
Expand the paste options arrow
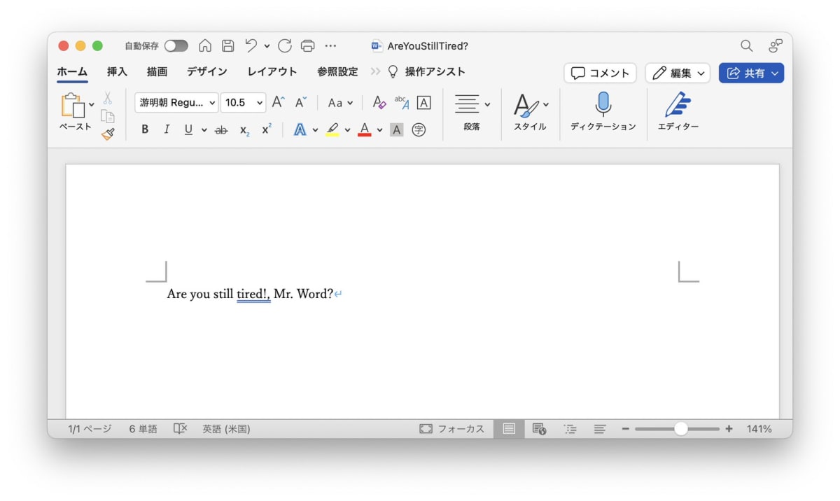(x=91, y=105)
